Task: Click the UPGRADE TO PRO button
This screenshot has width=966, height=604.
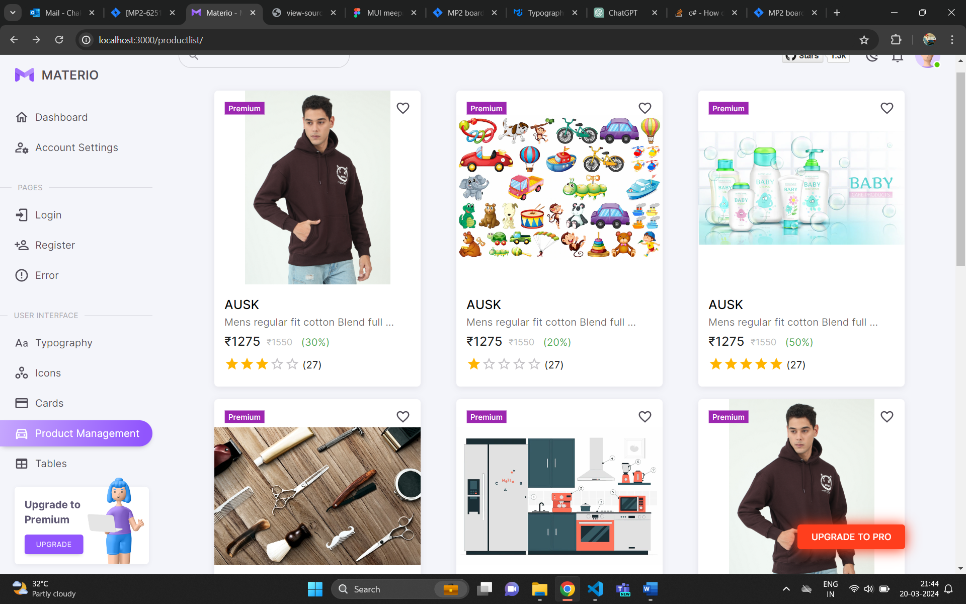Action: click(851, 537)
